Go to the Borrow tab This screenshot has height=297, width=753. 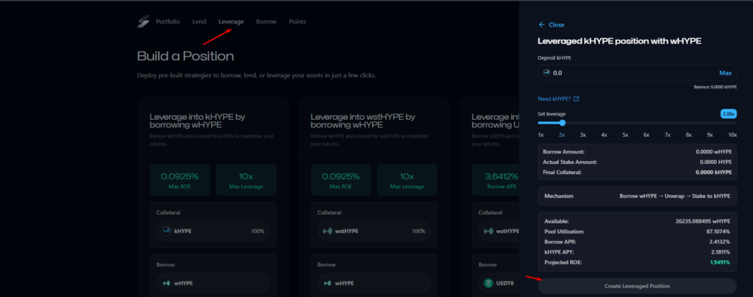266,22
